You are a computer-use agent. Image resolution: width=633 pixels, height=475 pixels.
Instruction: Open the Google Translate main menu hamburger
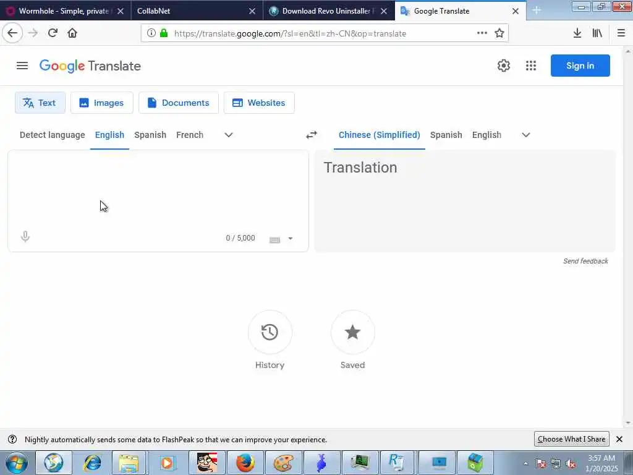pos(22,66)
